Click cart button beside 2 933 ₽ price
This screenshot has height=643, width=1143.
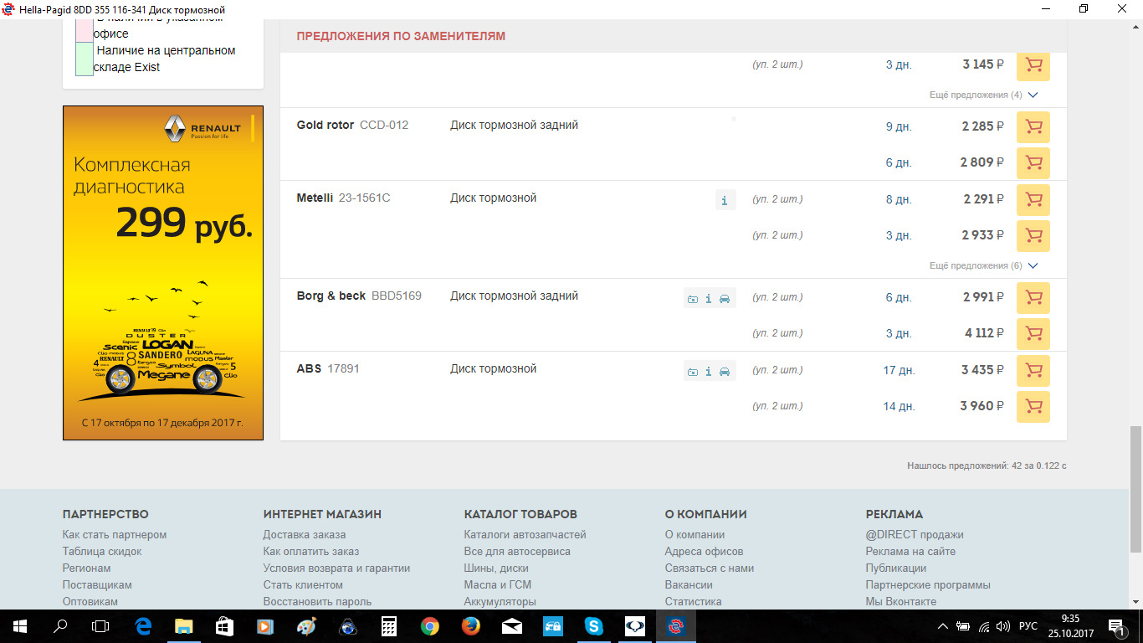[1033, 236]
